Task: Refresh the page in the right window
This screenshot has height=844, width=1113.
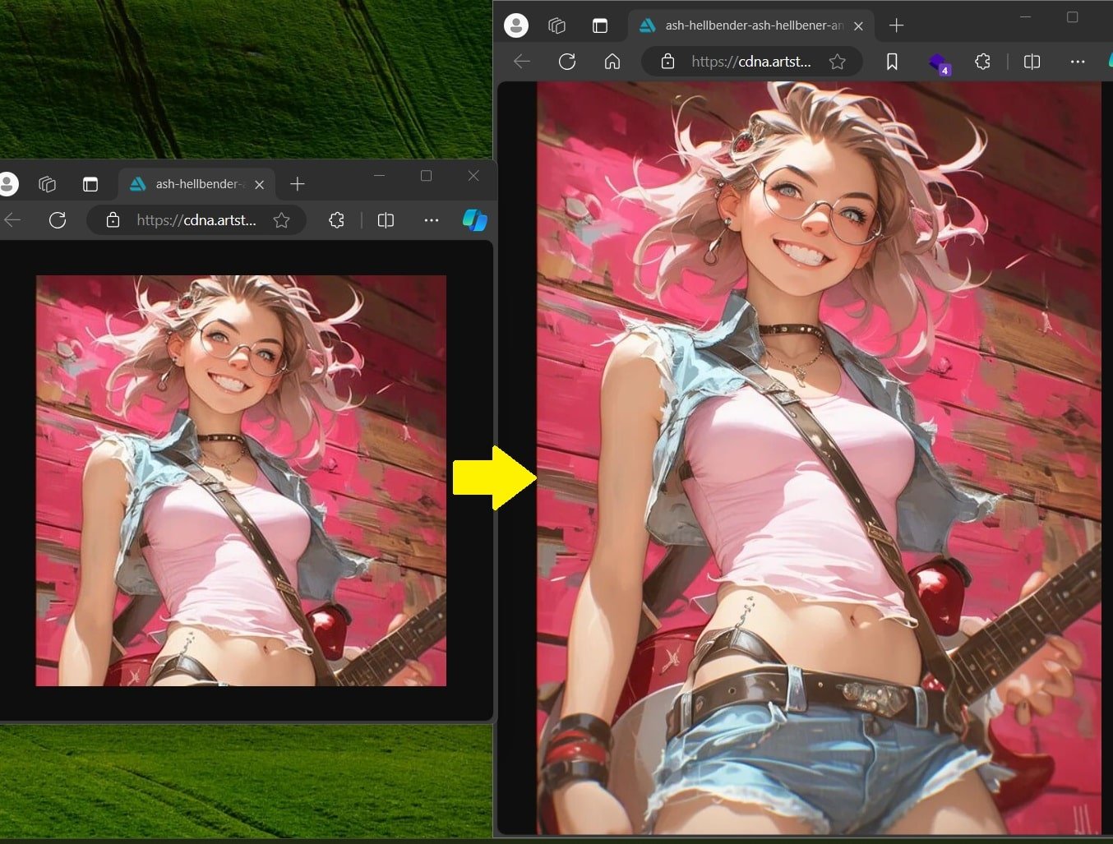Action: click(567, 62)
